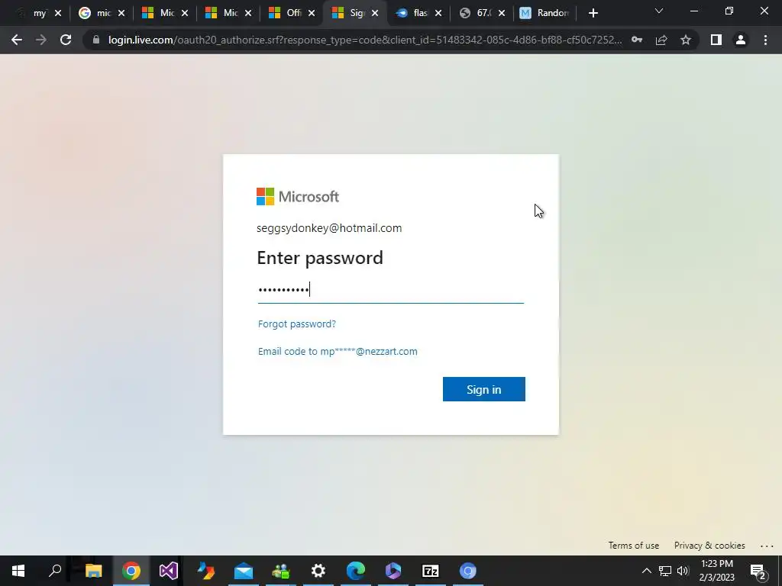Reload the current page
The width and height of the screenshot is (782, 586).
tap(66, 40)
